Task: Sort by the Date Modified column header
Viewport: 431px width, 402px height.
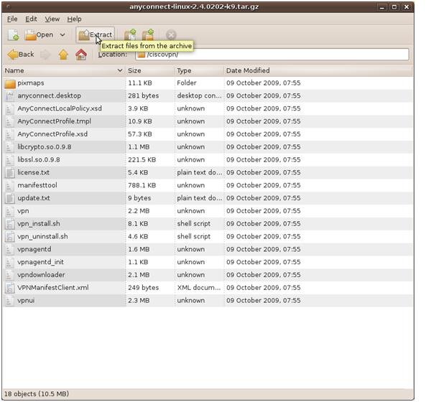Action: [318, 70]
